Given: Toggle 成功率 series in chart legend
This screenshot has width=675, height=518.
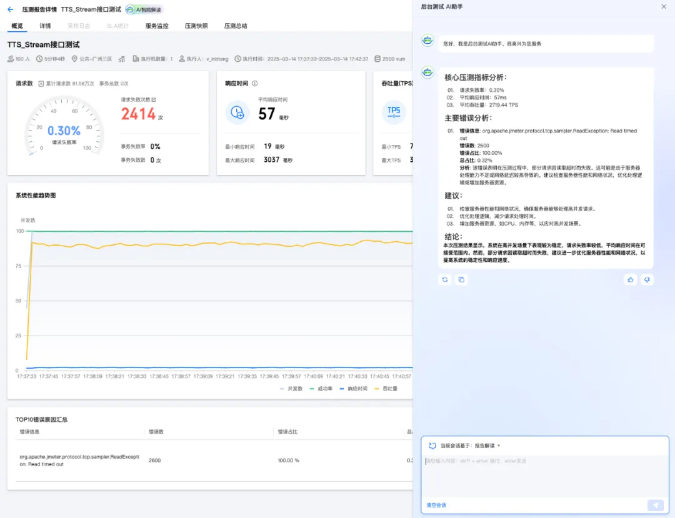Looking at the screenshot, I should coord(321,389).
